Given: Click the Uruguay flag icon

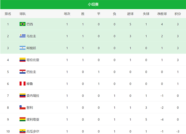Looking at the screenshot, I should (x=22, y=36).
